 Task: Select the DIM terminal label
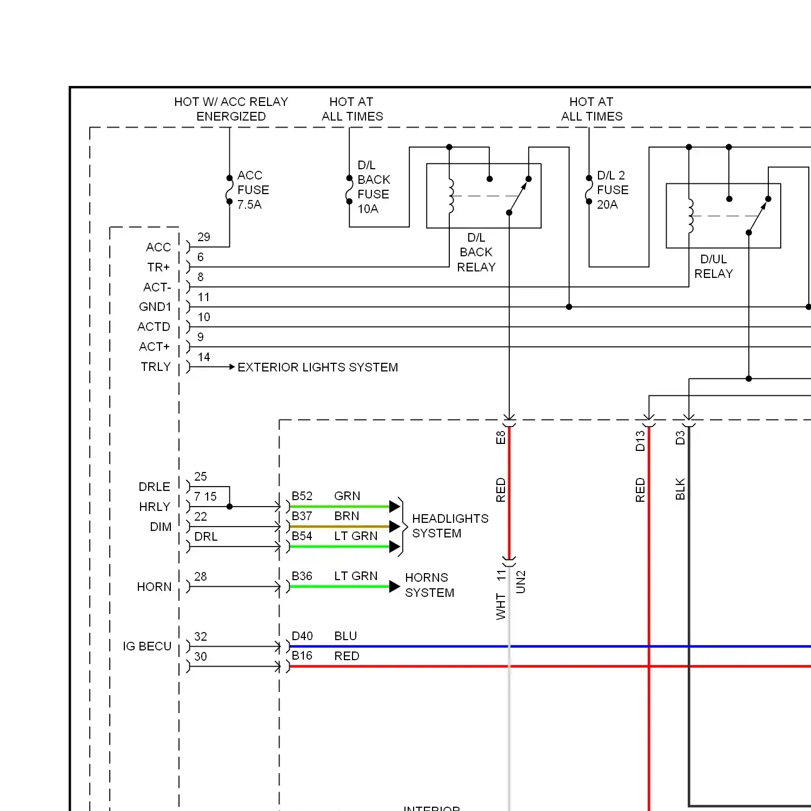[161, 527]
